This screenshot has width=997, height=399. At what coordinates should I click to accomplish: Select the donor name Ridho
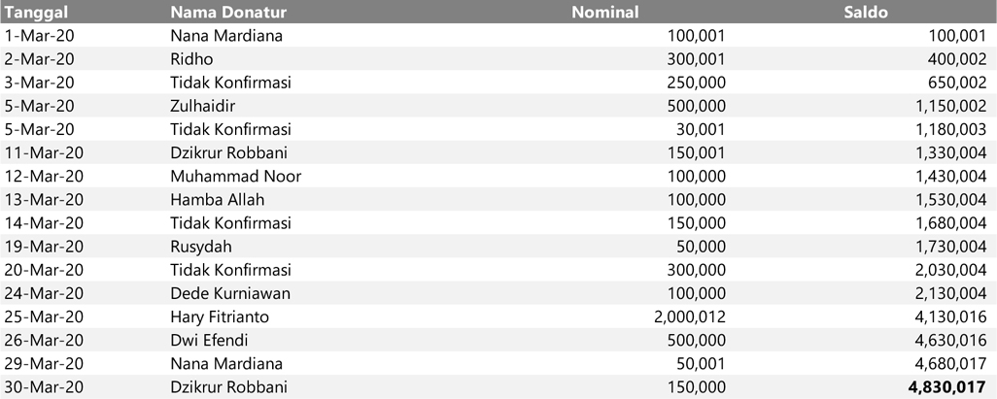click(x=191, y=59)
